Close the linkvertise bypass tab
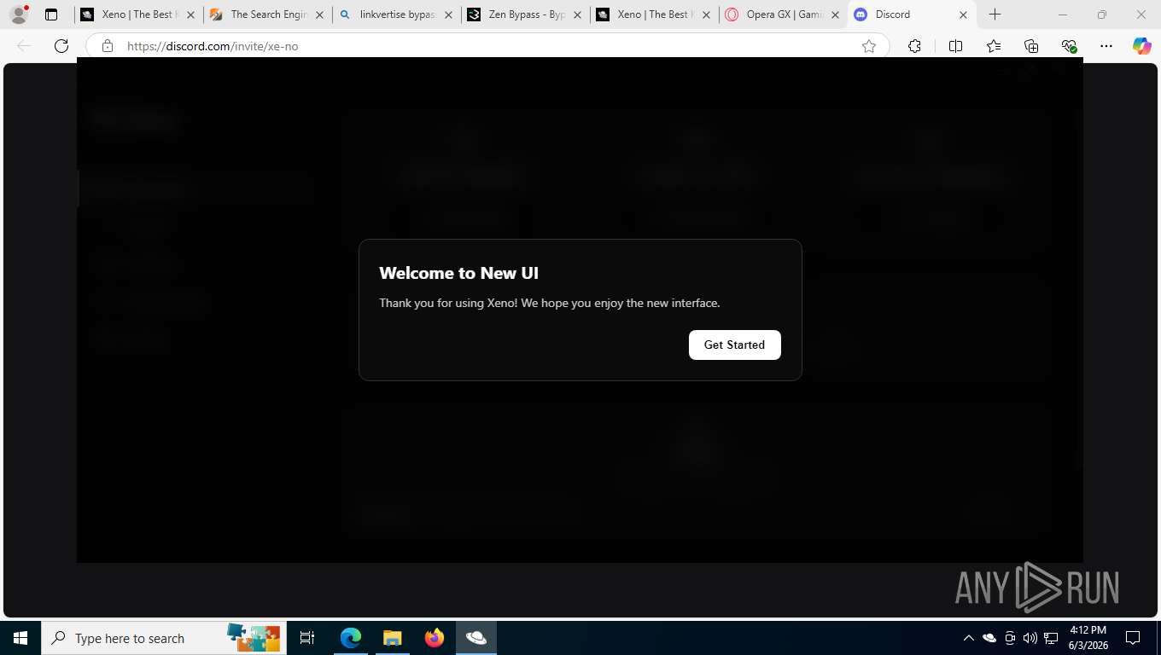The height and width of the screenshot is (655, 1161). (x=448, y=14)
